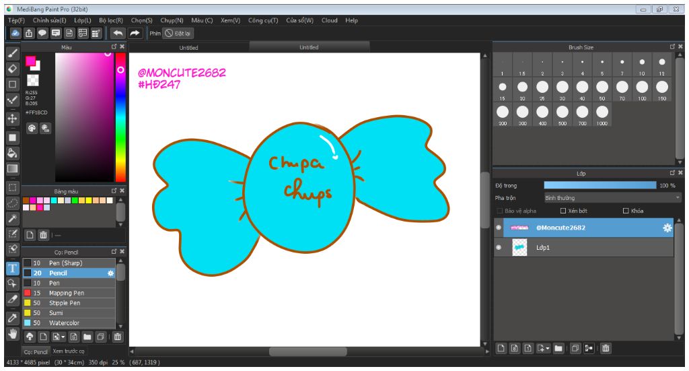Switch to Xem trước cọ tab
The image size is (689, 371).
[x=69, y=351]
